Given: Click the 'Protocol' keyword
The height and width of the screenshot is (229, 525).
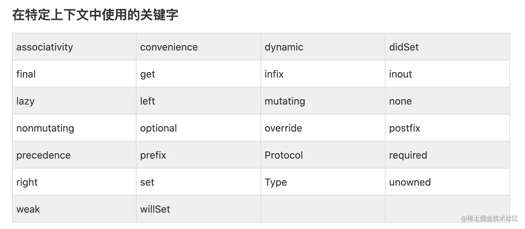Looking at the screenshot, I should pos(284,155).
